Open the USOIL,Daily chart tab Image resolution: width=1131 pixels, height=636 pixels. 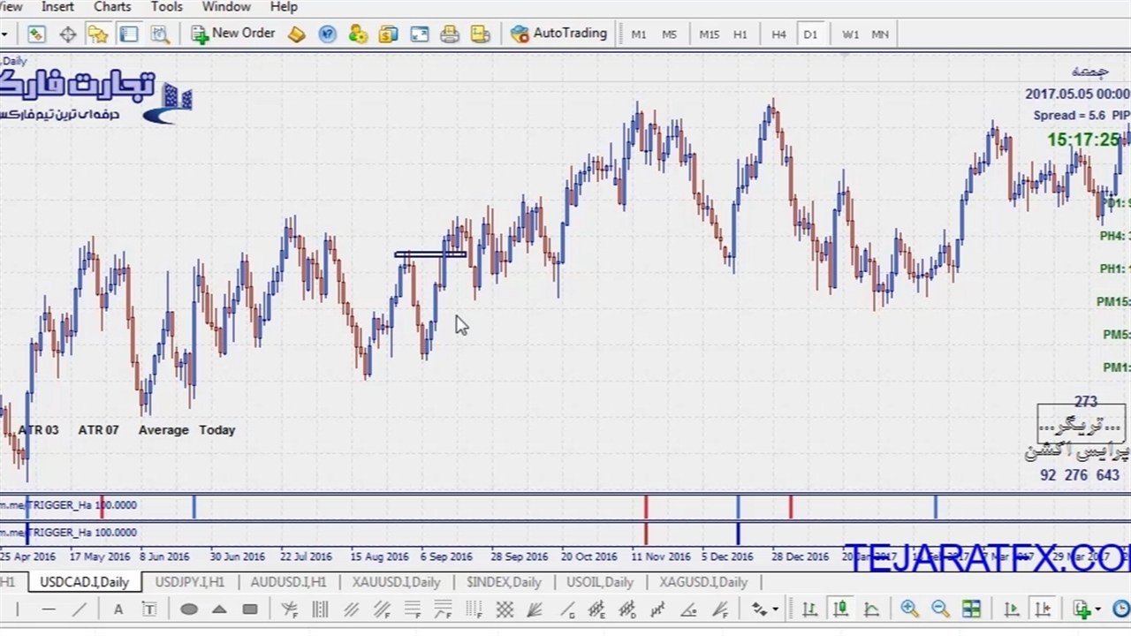click(600, 582)
